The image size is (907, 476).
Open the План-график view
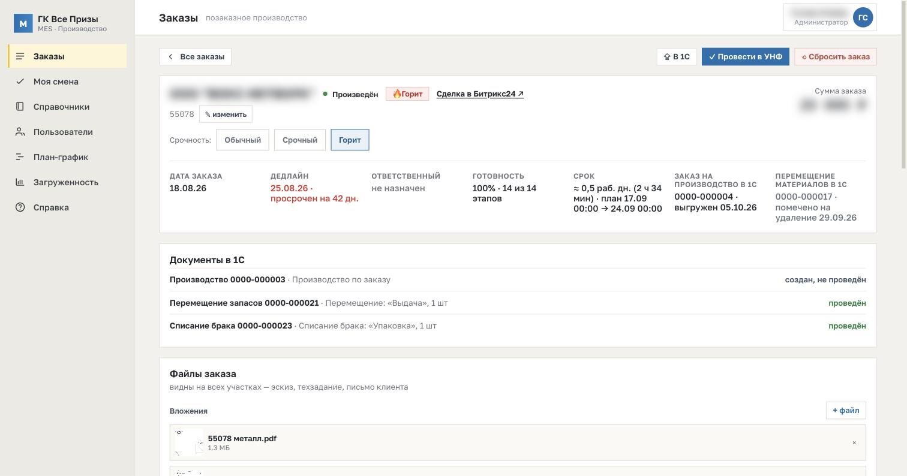click(67, 157)
